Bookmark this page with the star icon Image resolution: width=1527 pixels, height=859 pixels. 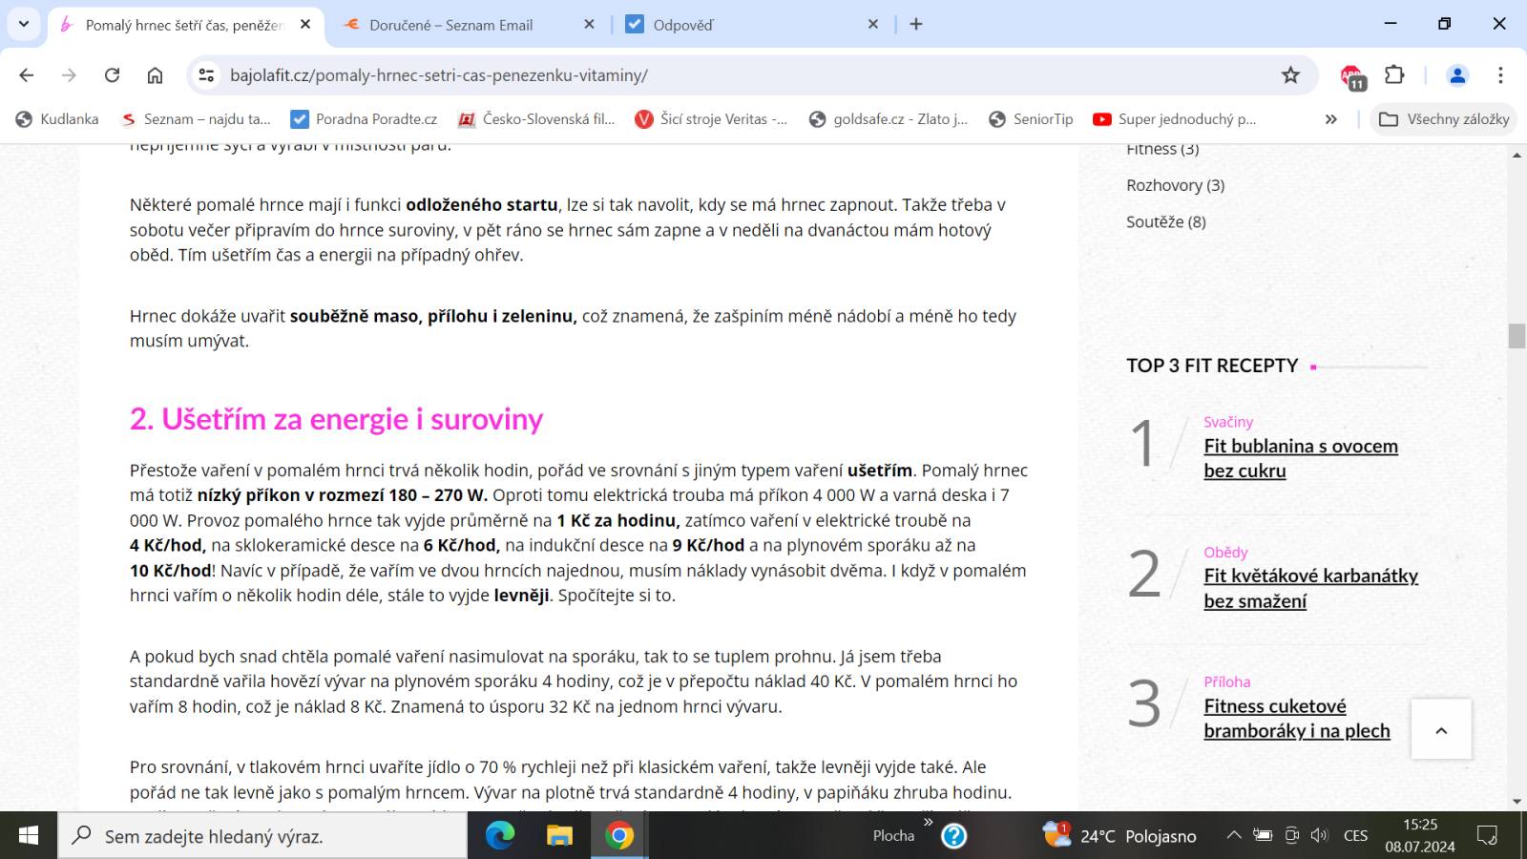[x=1290, y=75]
